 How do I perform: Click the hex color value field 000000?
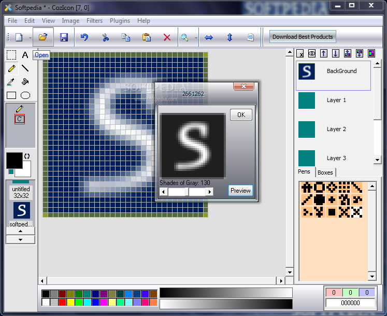point(350,303)
